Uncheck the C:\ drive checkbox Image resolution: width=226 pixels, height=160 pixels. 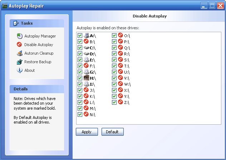pos(80,47)
